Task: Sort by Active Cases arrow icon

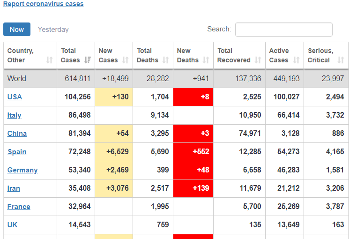Action: (x=296, y=60)
